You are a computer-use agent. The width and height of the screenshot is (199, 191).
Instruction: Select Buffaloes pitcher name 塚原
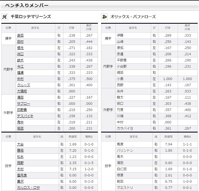click(x=120, y=175)
